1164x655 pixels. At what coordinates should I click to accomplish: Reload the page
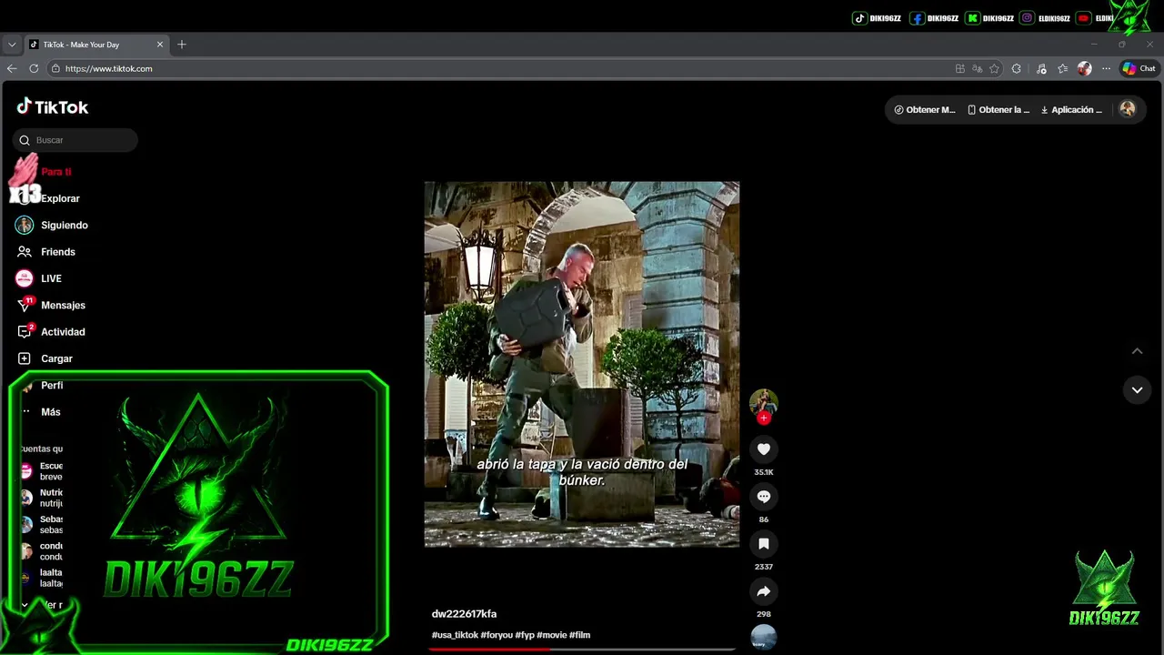click(x=34, y=68)
